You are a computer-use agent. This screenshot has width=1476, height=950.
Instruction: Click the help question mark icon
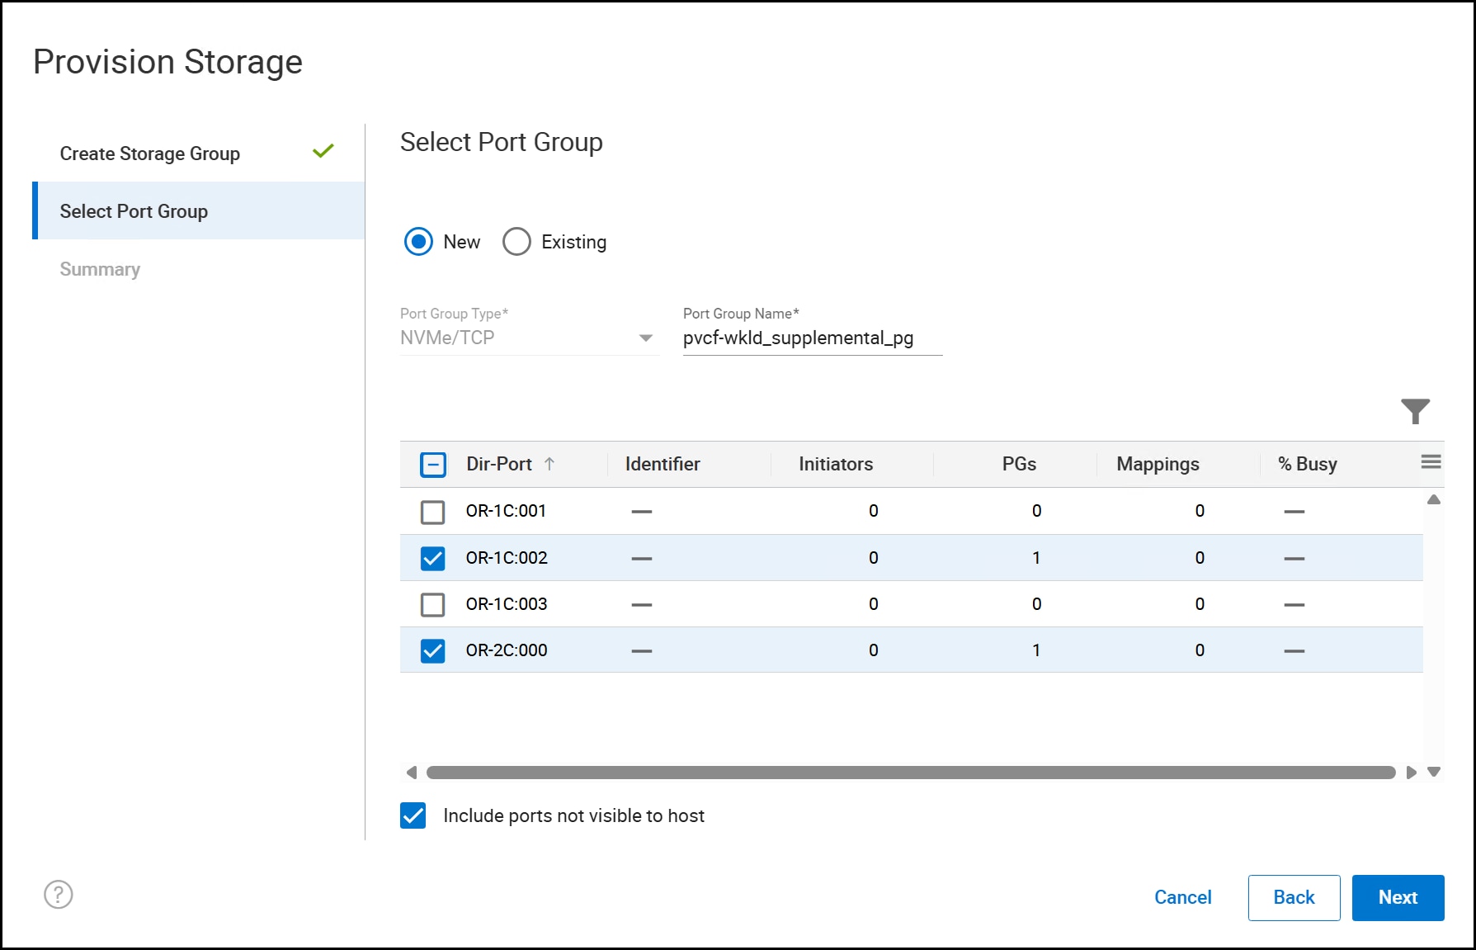(x=59, y=894)
